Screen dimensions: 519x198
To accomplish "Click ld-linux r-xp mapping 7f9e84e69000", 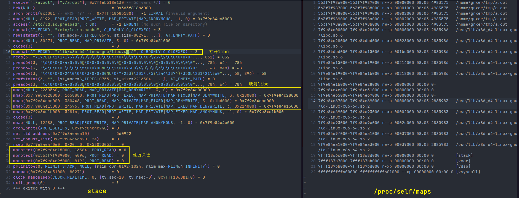I will tap(418, 114).
